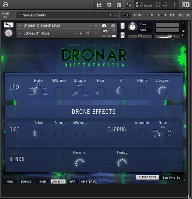Toggle the KSP button
This screenshot has width=192, height=199.
[172, 15]
